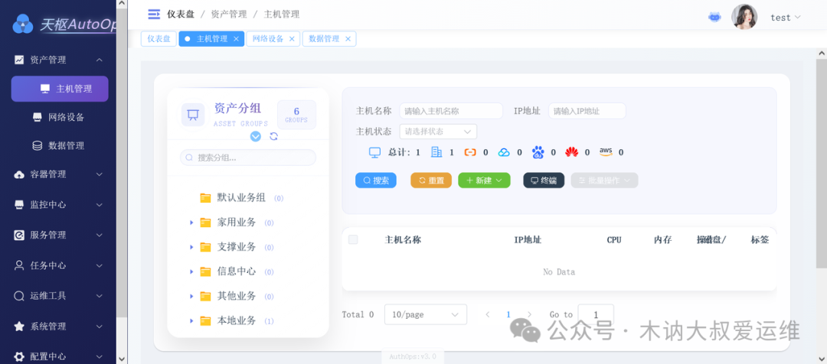Click the Baidu cloud paw icon
Image resolution: width=827 pixels, height=364 pixels.
pyautogui.click(x=538, y=152)
